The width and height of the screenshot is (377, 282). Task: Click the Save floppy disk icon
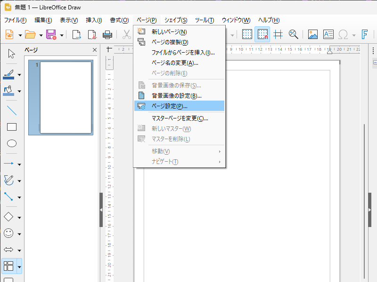click(x=51, y=34)
